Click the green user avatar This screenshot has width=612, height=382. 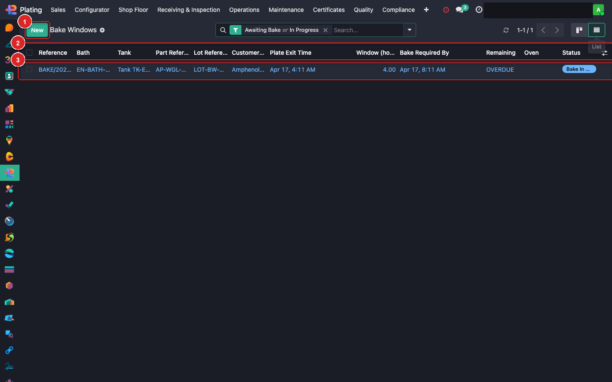[599, 10]
